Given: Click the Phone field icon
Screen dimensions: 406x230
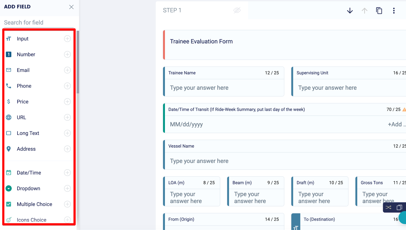Looking at the screenshot, I should coord(8,86).
